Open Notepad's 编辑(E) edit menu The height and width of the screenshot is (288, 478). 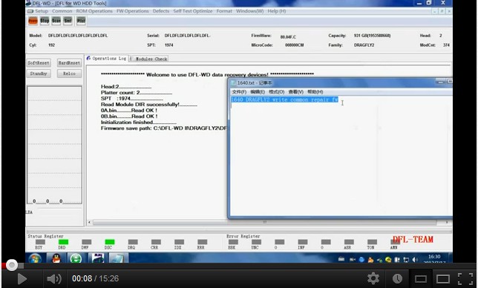[258, 92]
